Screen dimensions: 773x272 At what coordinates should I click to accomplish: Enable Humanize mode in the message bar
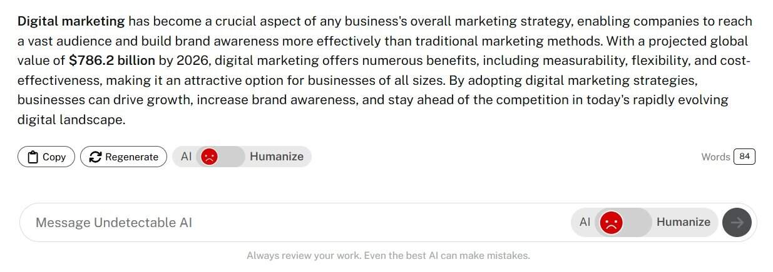point(683,222)
